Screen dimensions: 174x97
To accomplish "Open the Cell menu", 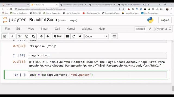I will click(57, 29).
